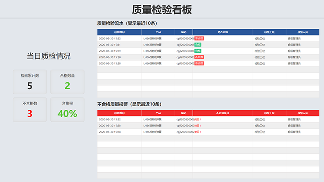Click green 合格 badge for cpjl200530005

(x=197, y=45)
